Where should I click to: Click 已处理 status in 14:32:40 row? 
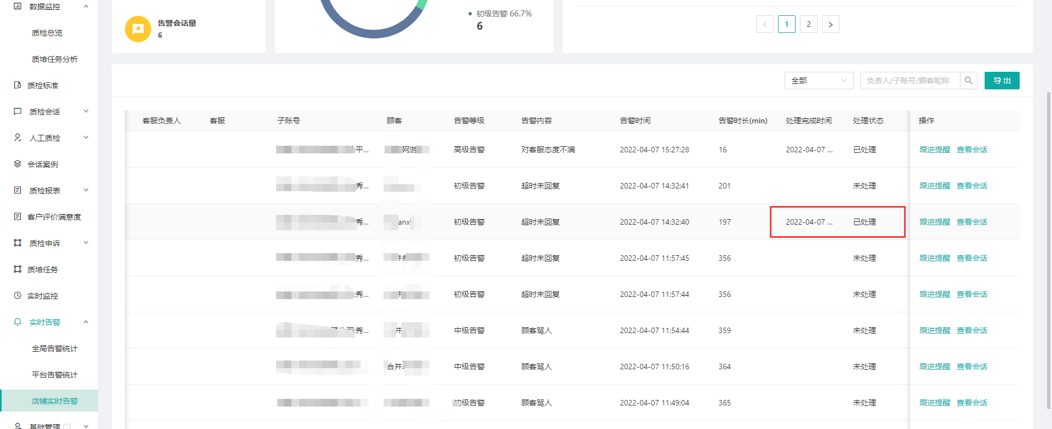coord(865,222)
